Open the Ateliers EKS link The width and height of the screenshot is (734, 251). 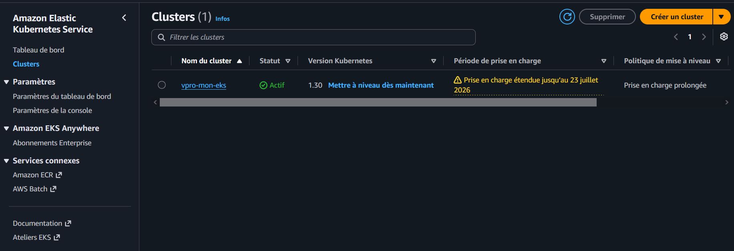coord(32,237)
